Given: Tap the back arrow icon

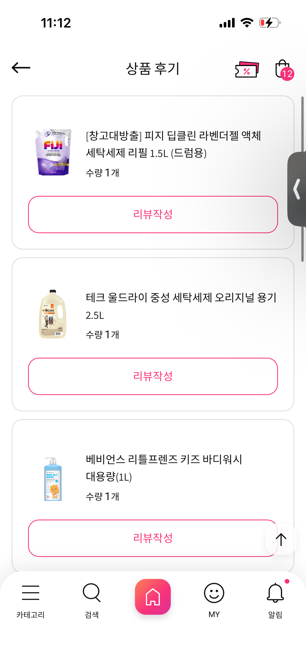Looking at the screenshot, I should pos(21,68).
